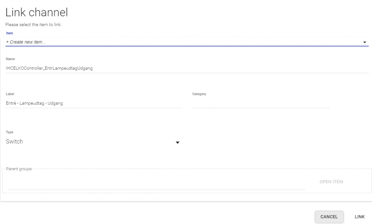Image resolution: width=372 pixels, height=224 pixels.
Task: Click the 'Please select the item to link' text
Action: (x=33, y=25)
